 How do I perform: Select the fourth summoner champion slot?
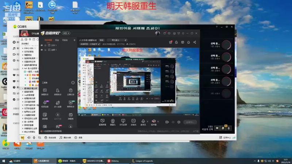[x=226, y=81]
